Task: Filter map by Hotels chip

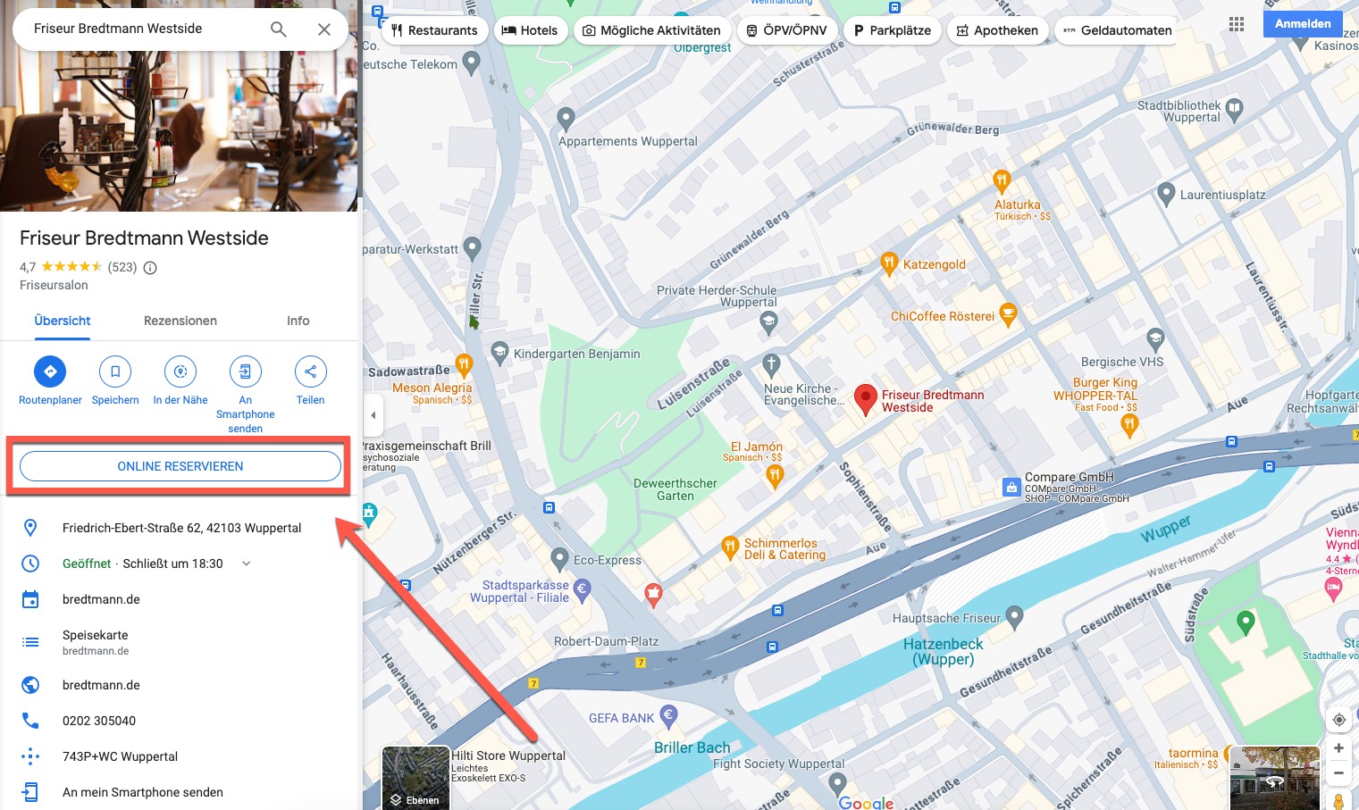Action: point(530,30)
